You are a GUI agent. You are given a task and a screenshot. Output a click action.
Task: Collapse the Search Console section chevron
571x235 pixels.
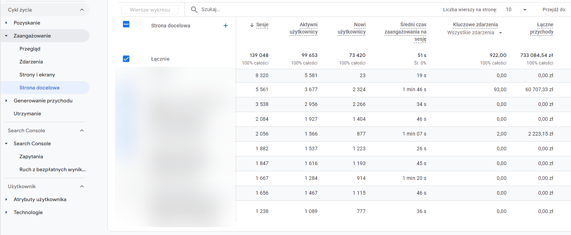pos(82,130)
